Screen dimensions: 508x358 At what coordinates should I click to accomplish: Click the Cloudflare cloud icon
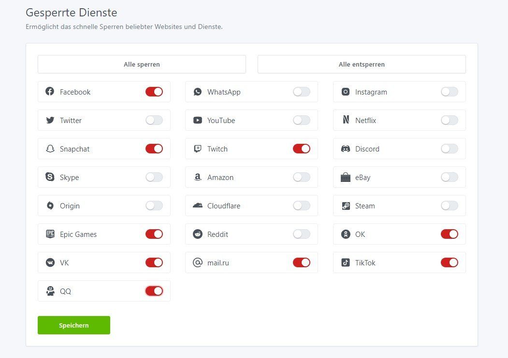(x=197, y=206)
